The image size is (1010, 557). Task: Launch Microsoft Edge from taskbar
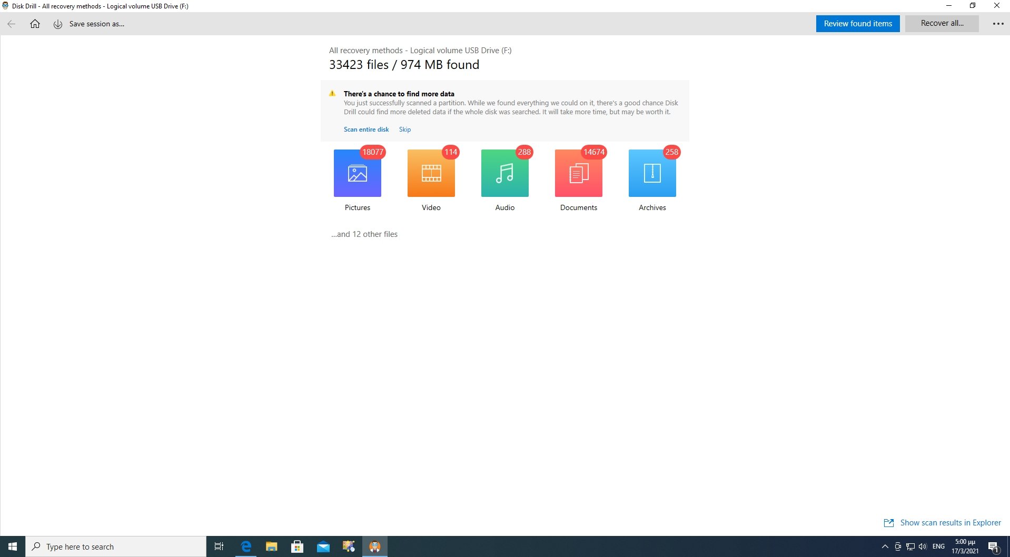pos(246,546)
